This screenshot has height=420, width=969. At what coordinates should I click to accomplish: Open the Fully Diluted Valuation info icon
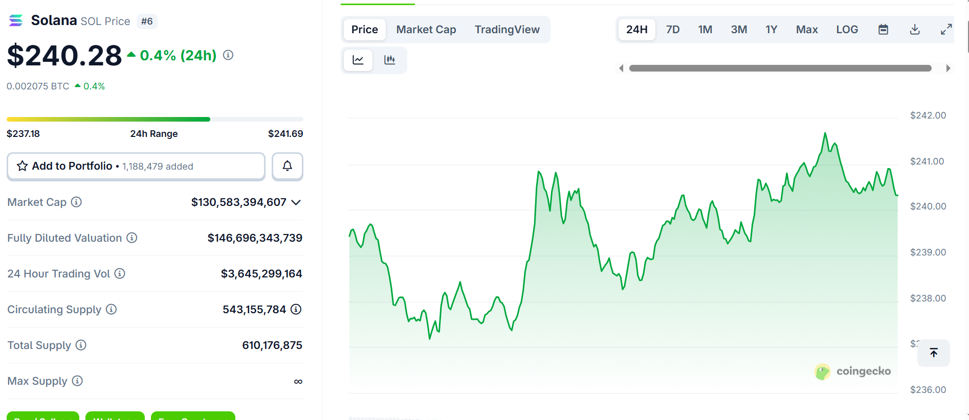(132, 238)
